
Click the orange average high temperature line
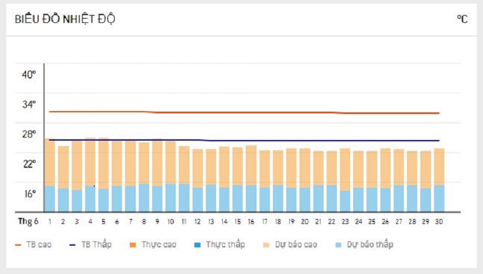pyautogui.click(x=245, y=112)
